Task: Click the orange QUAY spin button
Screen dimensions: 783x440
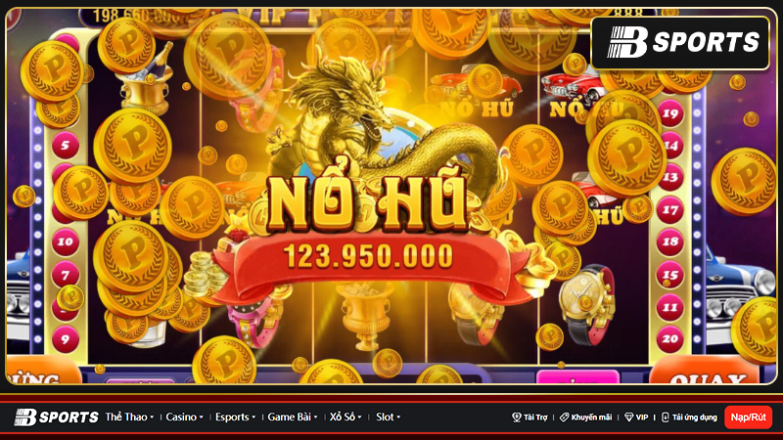Action: tap(708, 372)
